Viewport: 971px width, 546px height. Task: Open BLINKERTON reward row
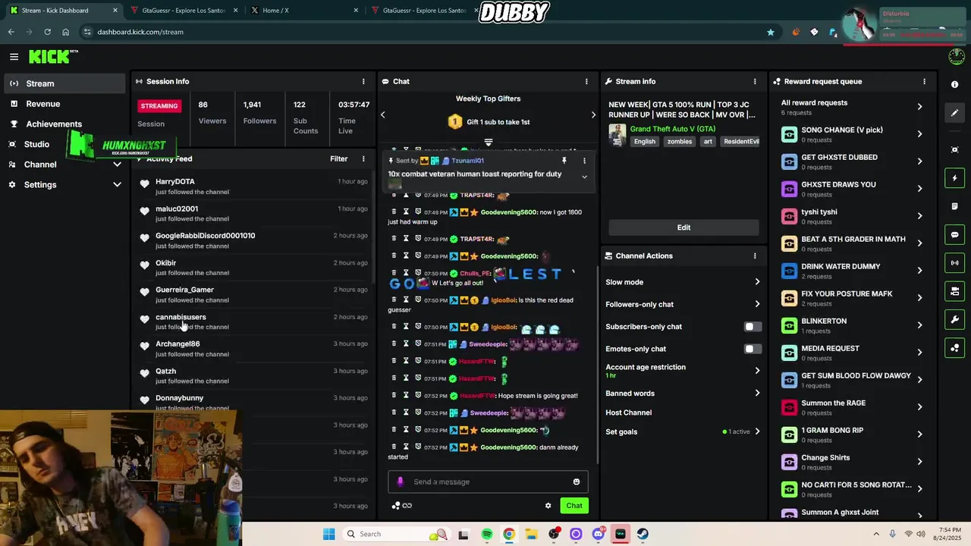(x=853, y=325)
